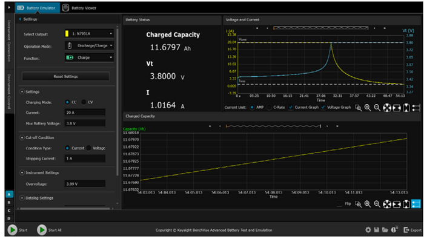Screen dimensions: 424x242
Task: Select the CV charging mode
Action: coord(84,102)
